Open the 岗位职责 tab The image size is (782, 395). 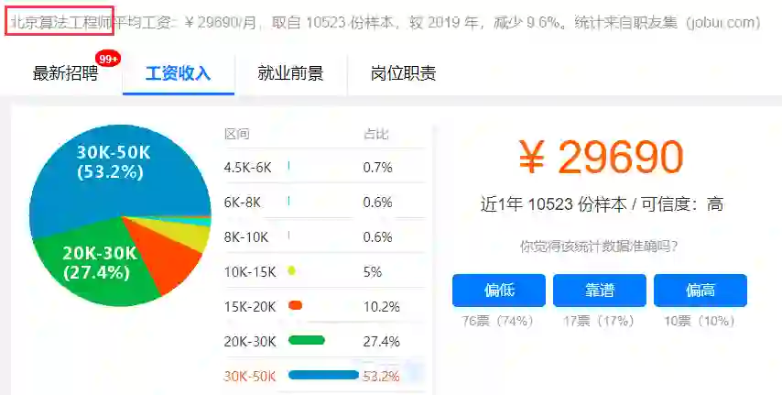[x=403, y=73]
